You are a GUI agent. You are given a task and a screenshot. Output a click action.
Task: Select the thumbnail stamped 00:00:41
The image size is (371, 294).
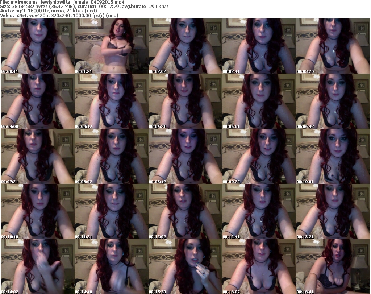[x=37, y=46]
